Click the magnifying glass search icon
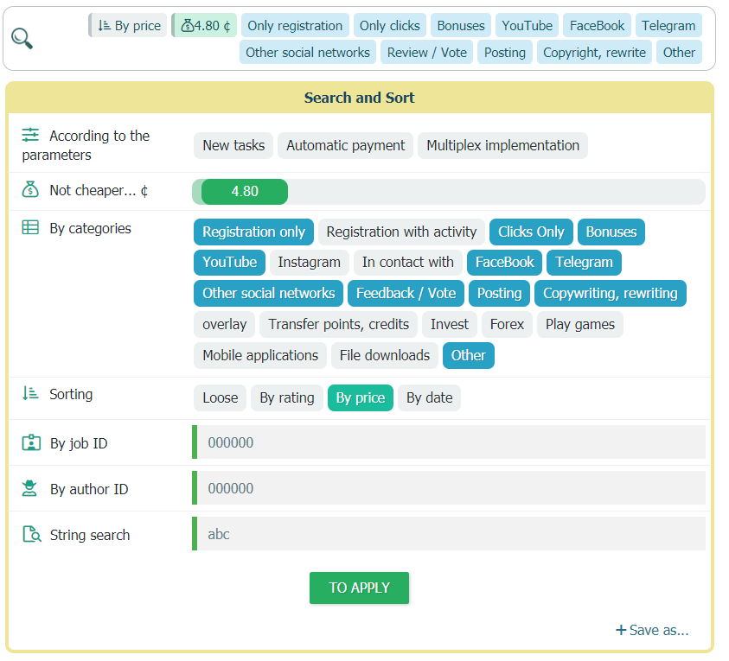729x661 pixels. point(22,39)
